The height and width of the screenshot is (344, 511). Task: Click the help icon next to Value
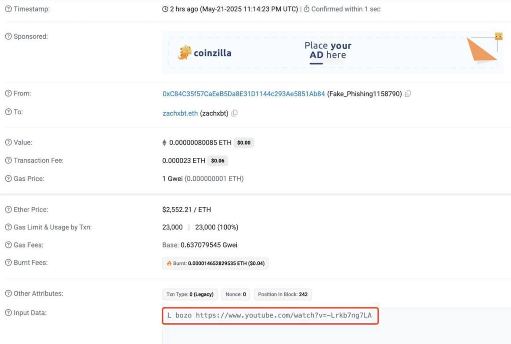[8, 143]
